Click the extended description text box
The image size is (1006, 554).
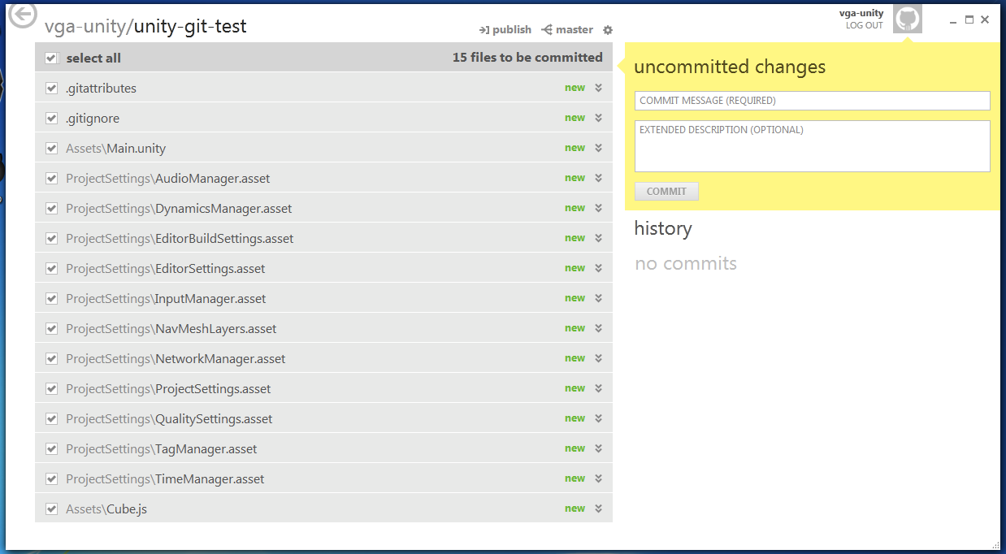(812, 146)
